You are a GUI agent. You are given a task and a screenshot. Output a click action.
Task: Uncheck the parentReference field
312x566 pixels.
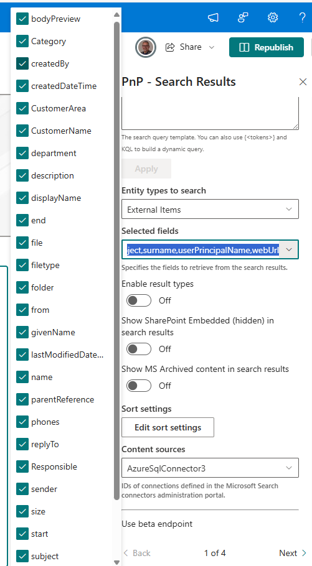22,399
